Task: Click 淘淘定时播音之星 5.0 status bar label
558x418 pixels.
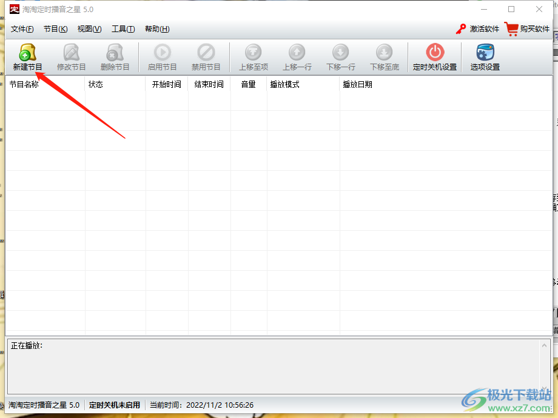Action: click(x=44, y=405)
